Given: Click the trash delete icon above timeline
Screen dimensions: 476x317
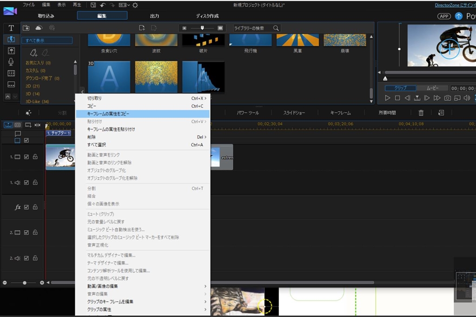Looking at the screenshot, I should click(x=421, y=113).
